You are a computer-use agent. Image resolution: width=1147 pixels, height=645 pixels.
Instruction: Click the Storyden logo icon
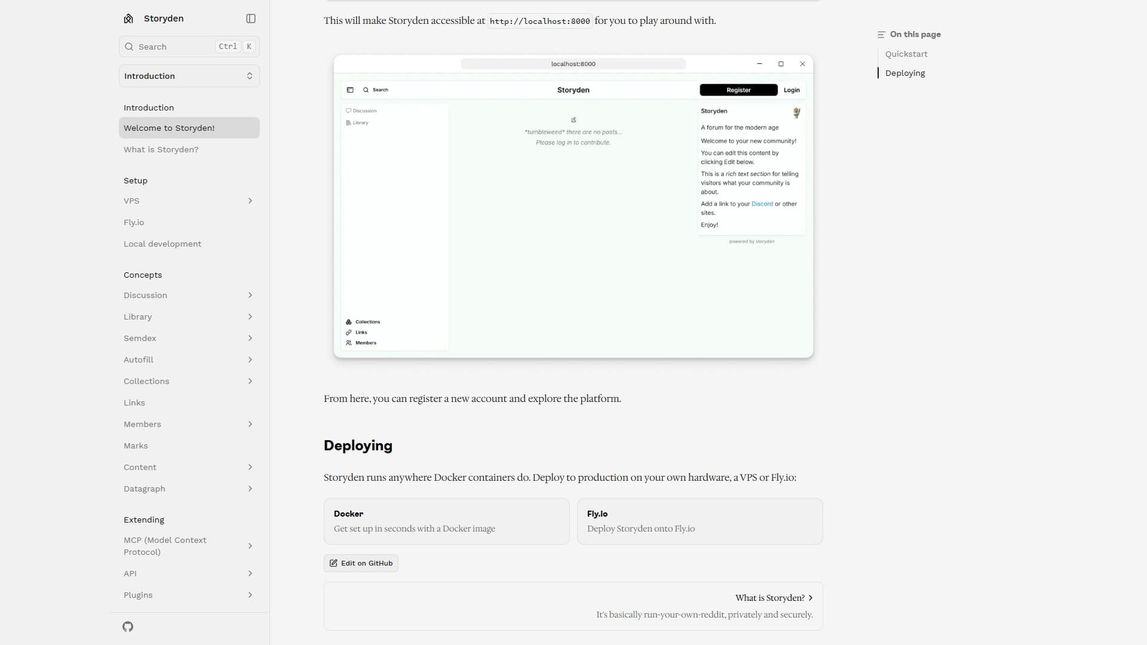coord(128,19)
